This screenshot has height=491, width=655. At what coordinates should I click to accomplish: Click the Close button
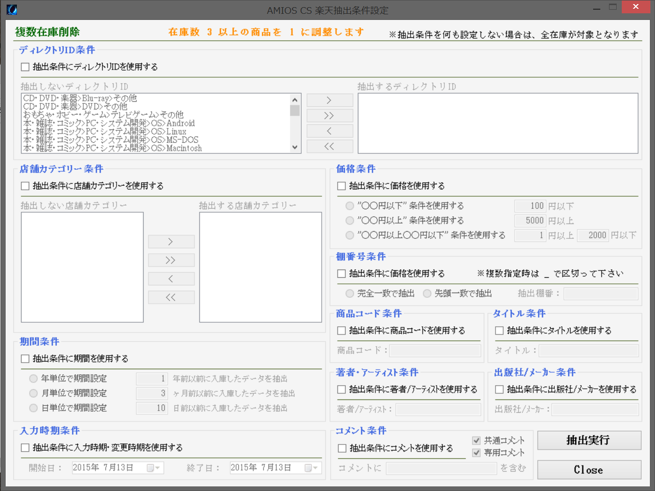[x=589, y=470]
